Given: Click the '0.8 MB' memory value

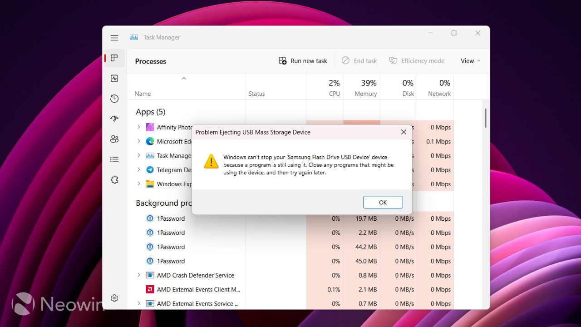Looking at the screenshot, I should point(368,275).
